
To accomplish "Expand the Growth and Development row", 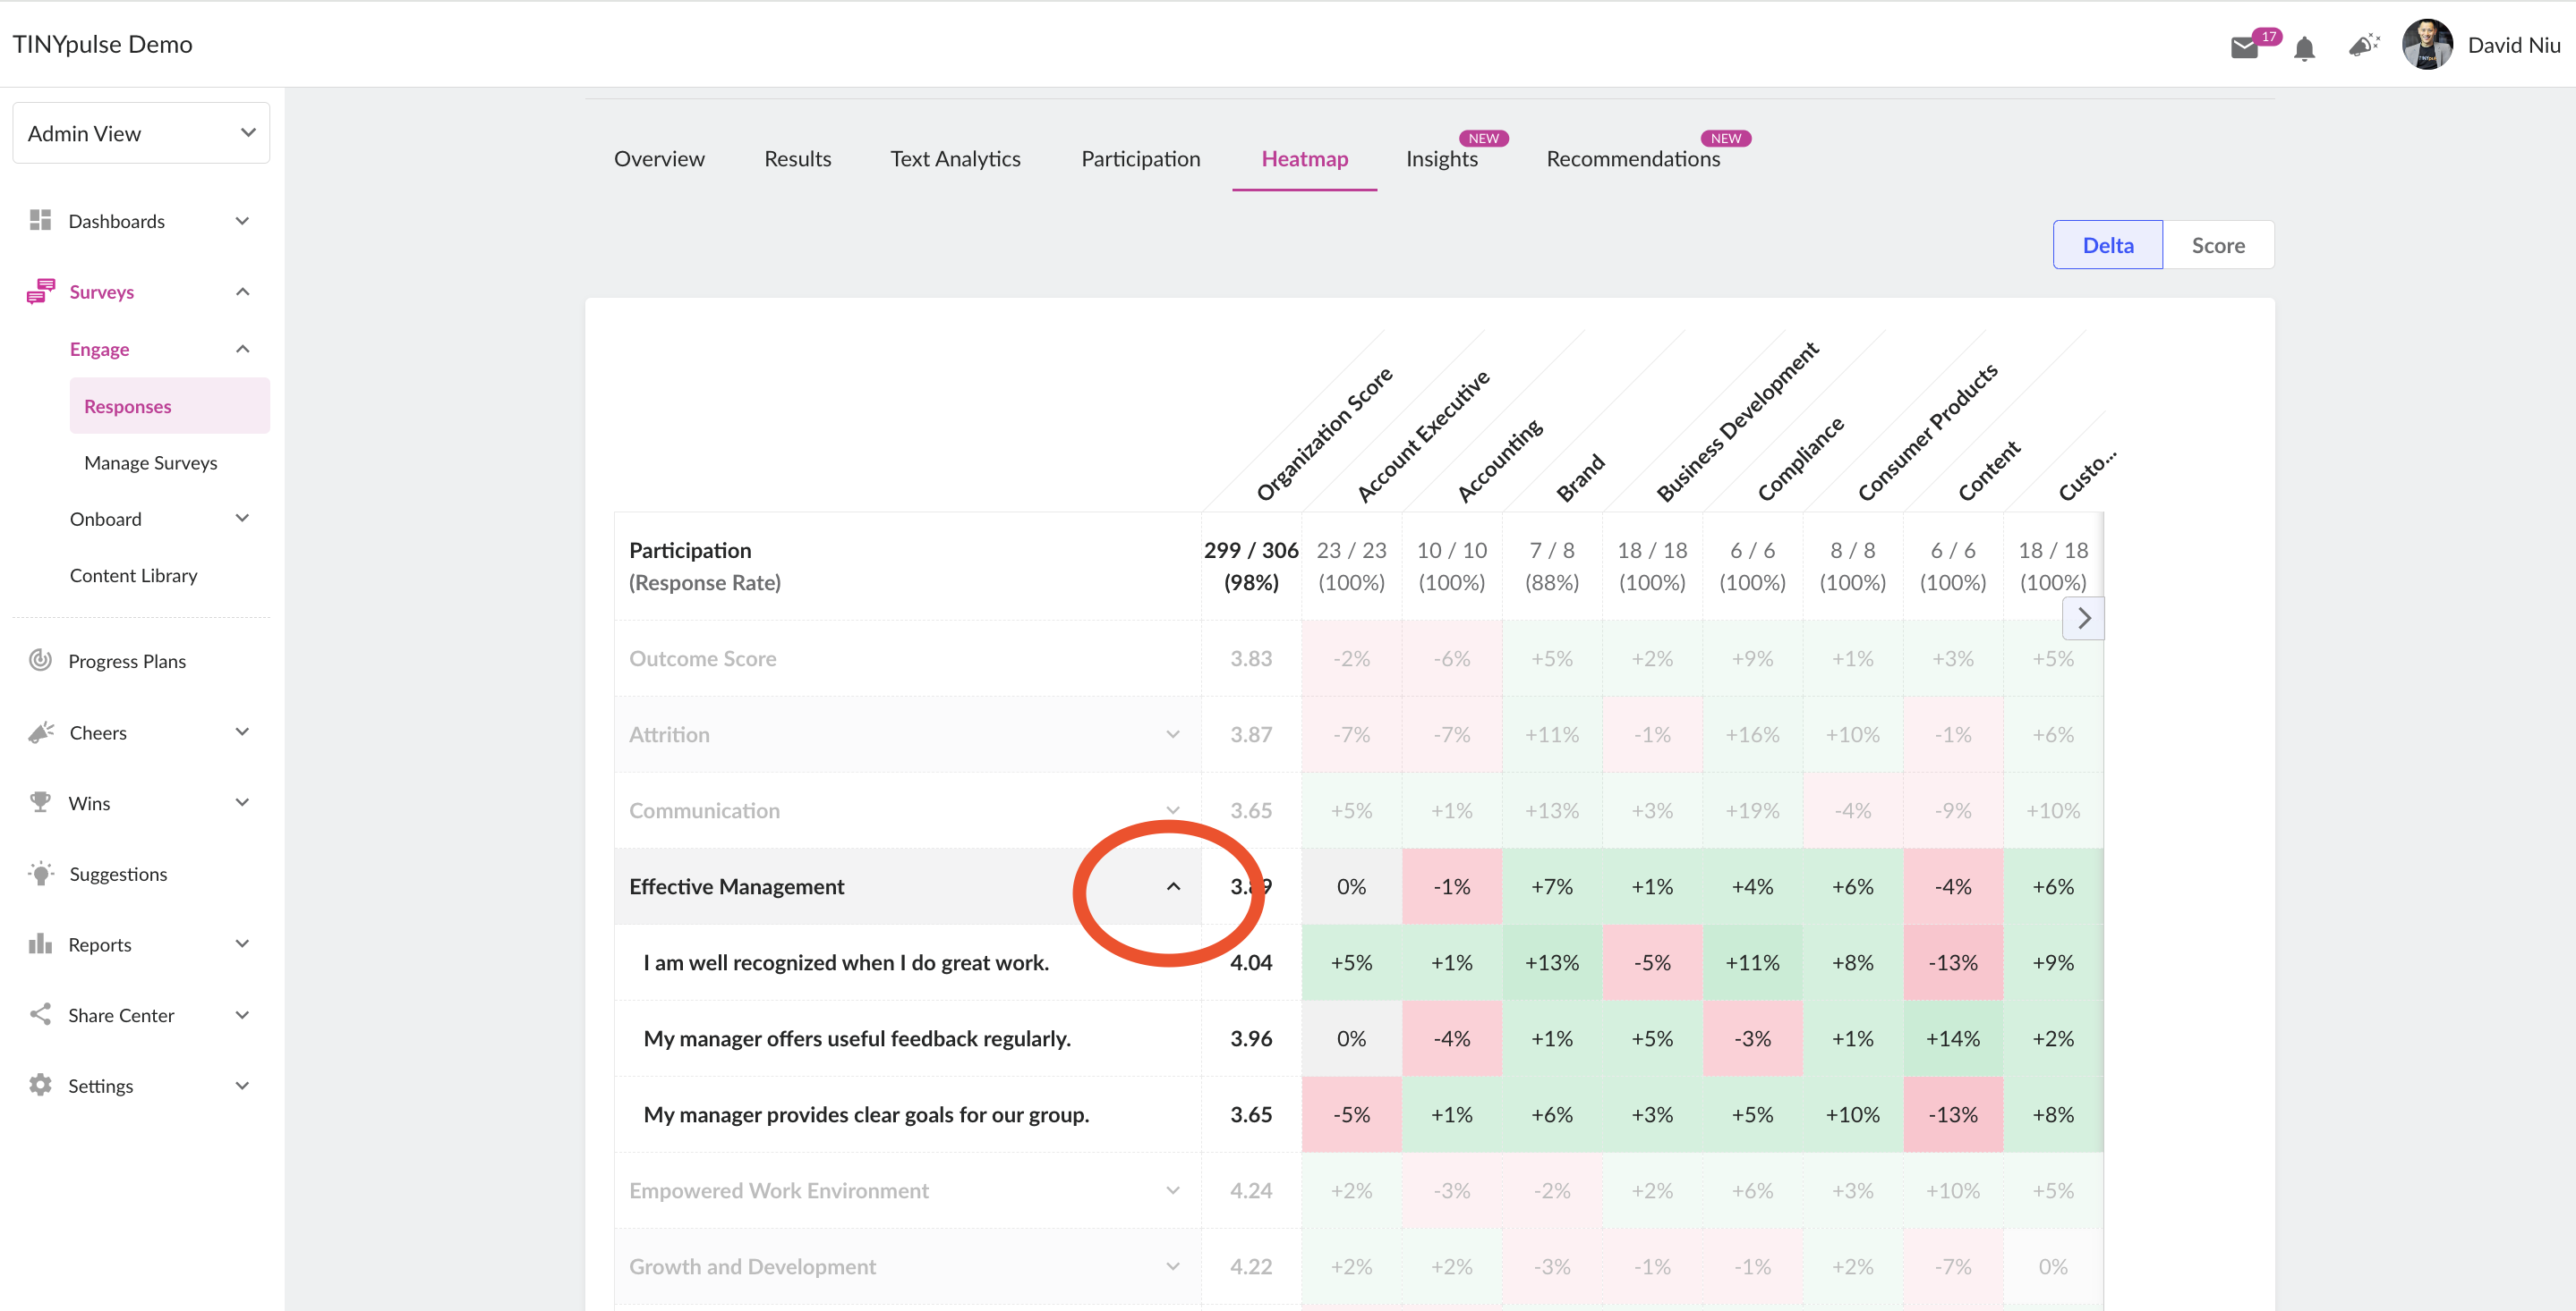I will pos(1173,1266).
